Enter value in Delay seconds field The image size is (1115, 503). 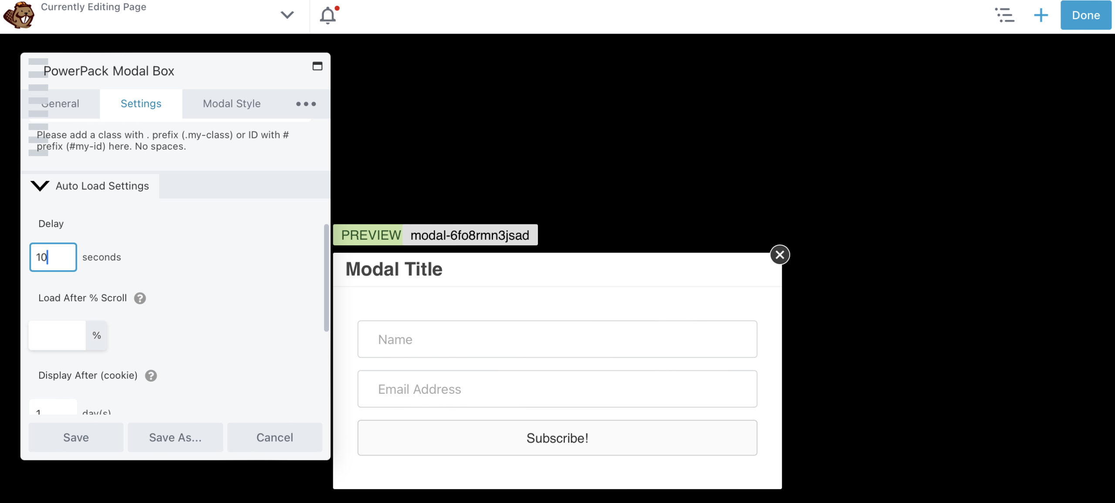pyautogui.click(x=53, y=257)
